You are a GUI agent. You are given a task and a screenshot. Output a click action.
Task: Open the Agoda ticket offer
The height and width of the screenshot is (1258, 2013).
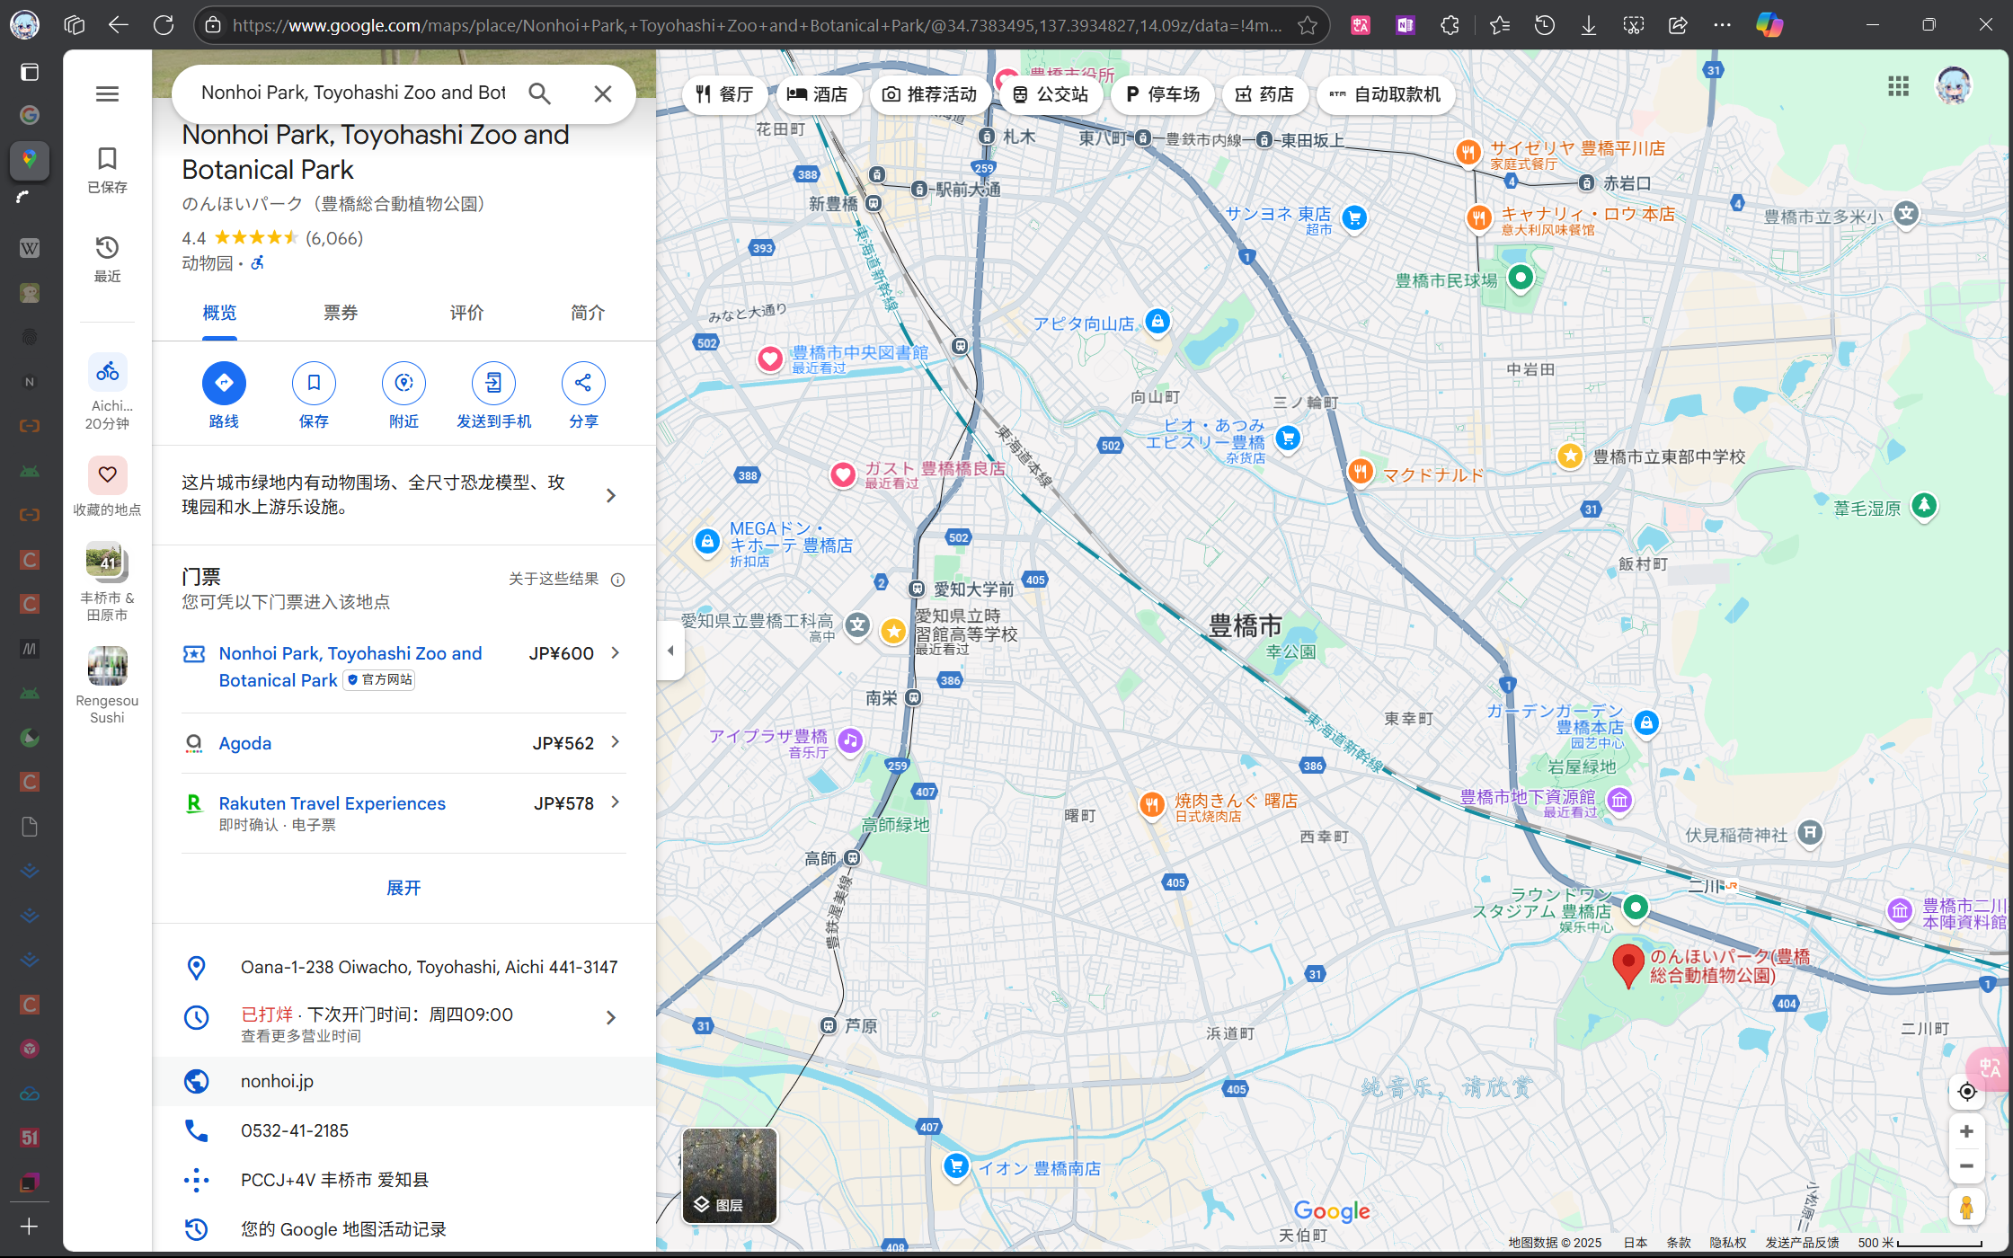tap(403, 743)
